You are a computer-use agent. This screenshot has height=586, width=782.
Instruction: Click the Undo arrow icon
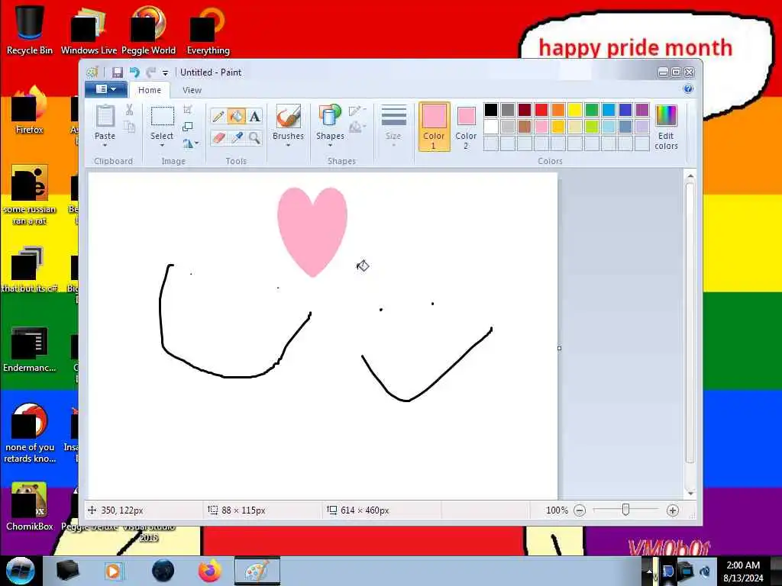click(134, 72)
